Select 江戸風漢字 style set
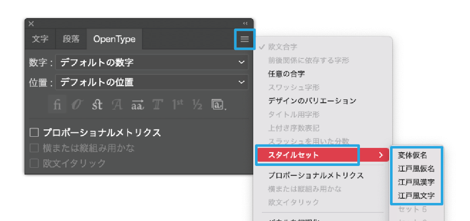Screen dimensions: 470x221 coord(417,182)
